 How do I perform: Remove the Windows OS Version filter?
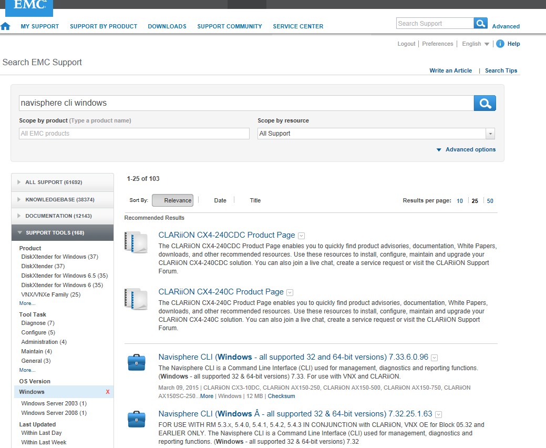[108, 392]
